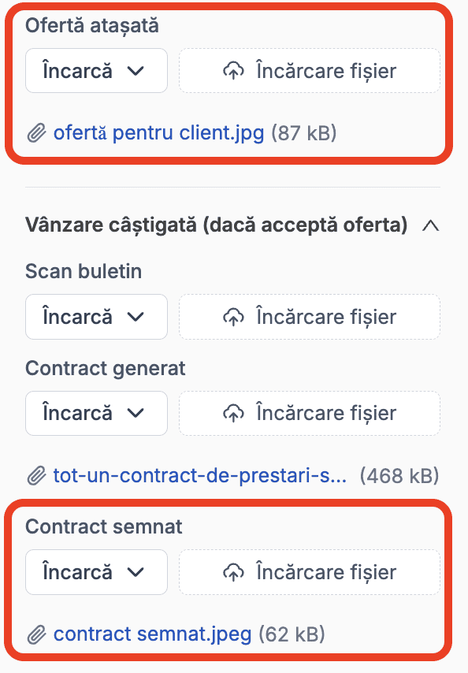Image resolution: width=468 pixels, height=673 pixels.
Task: Click Încărcare fișier area for Contract generat
Action: 310,413
